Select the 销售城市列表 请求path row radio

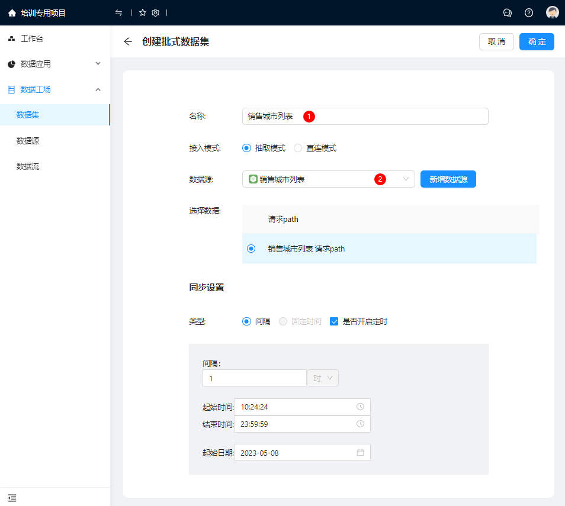(x=251, y=249)
